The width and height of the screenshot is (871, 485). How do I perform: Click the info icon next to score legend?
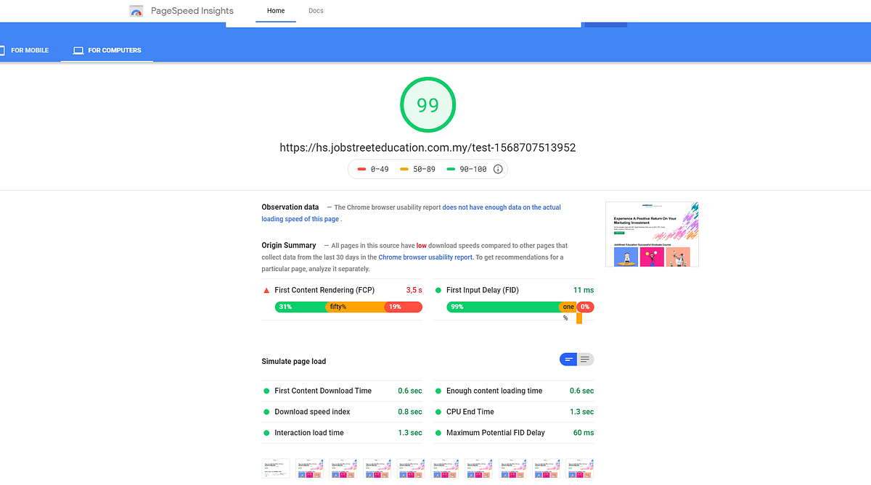click(x=497, y=168)
